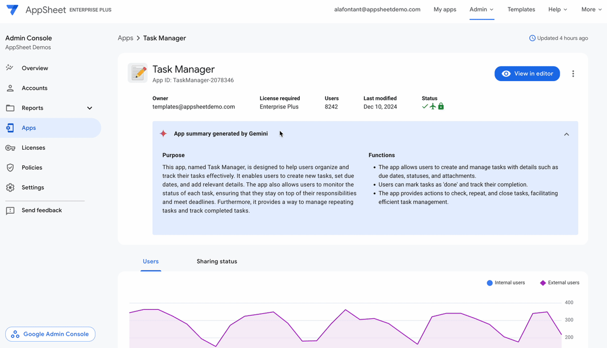
Task: Go to Accounts in the sidebar
Action: click(x=34, y=88)
